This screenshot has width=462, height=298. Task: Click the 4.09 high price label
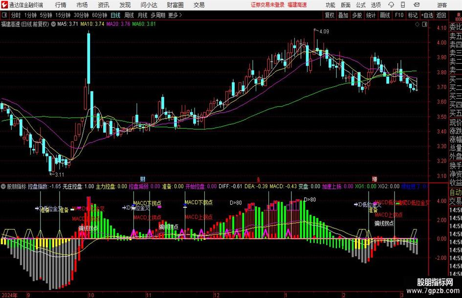pos(324,32)
